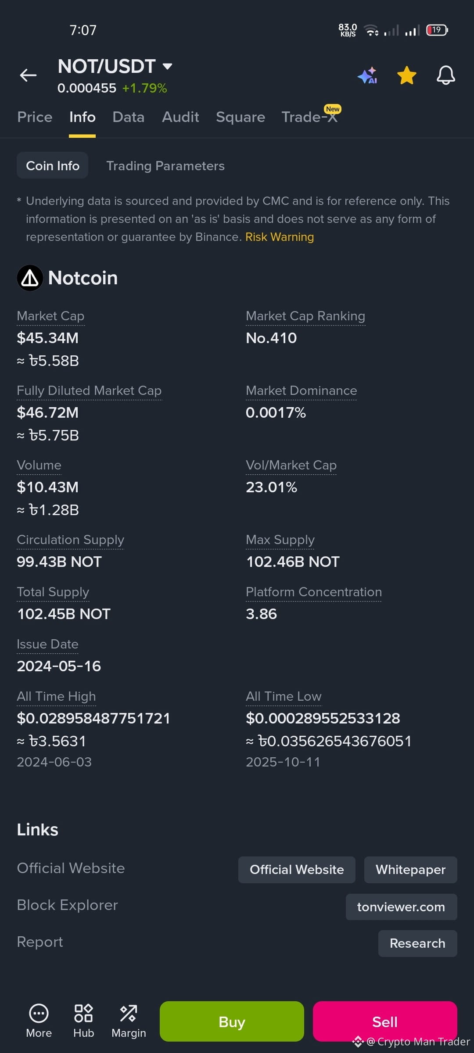Image resolution: width=474 pixels, height=1053 pixels.
Task: Switch to the Data tab
Action: click(x=128, y=117)
